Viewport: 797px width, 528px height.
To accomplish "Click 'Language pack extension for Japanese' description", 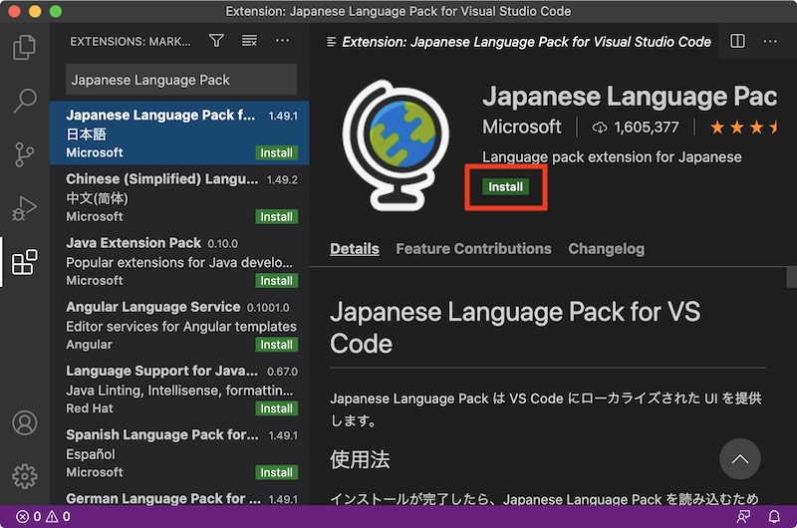I will (x=612, y=157).
